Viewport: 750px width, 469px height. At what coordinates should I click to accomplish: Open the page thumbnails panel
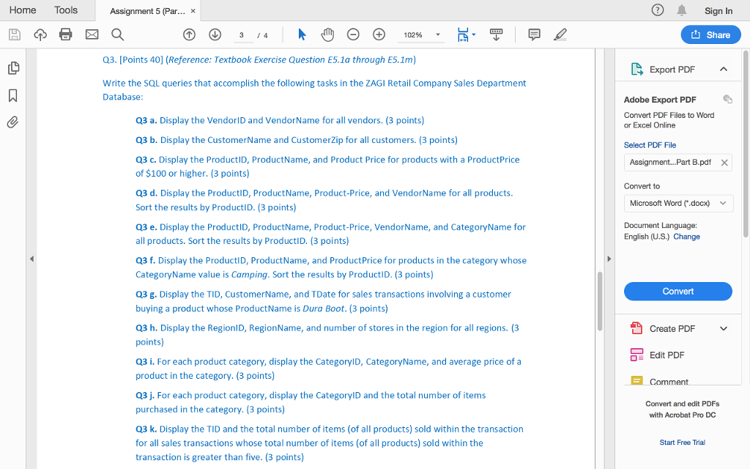point(12,67)
